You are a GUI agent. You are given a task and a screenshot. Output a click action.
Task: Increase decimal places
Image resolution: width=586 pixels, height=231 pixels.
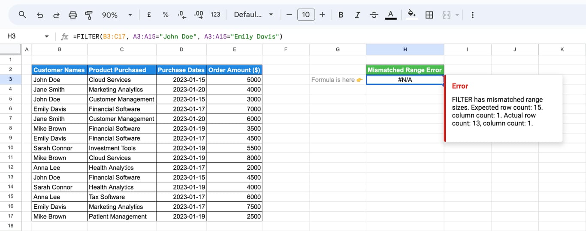pos(199,15)
